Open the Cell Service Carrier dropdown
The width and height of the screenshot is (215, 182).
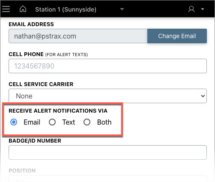pos(107,96)
